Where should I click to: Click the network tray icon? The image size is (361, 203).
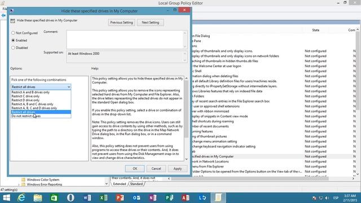point(321,198)
